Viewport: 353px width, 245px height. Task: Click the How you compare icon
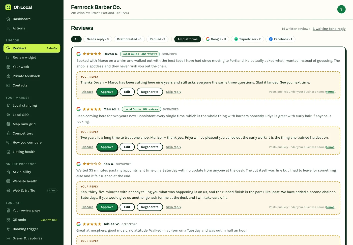[8, 142]
